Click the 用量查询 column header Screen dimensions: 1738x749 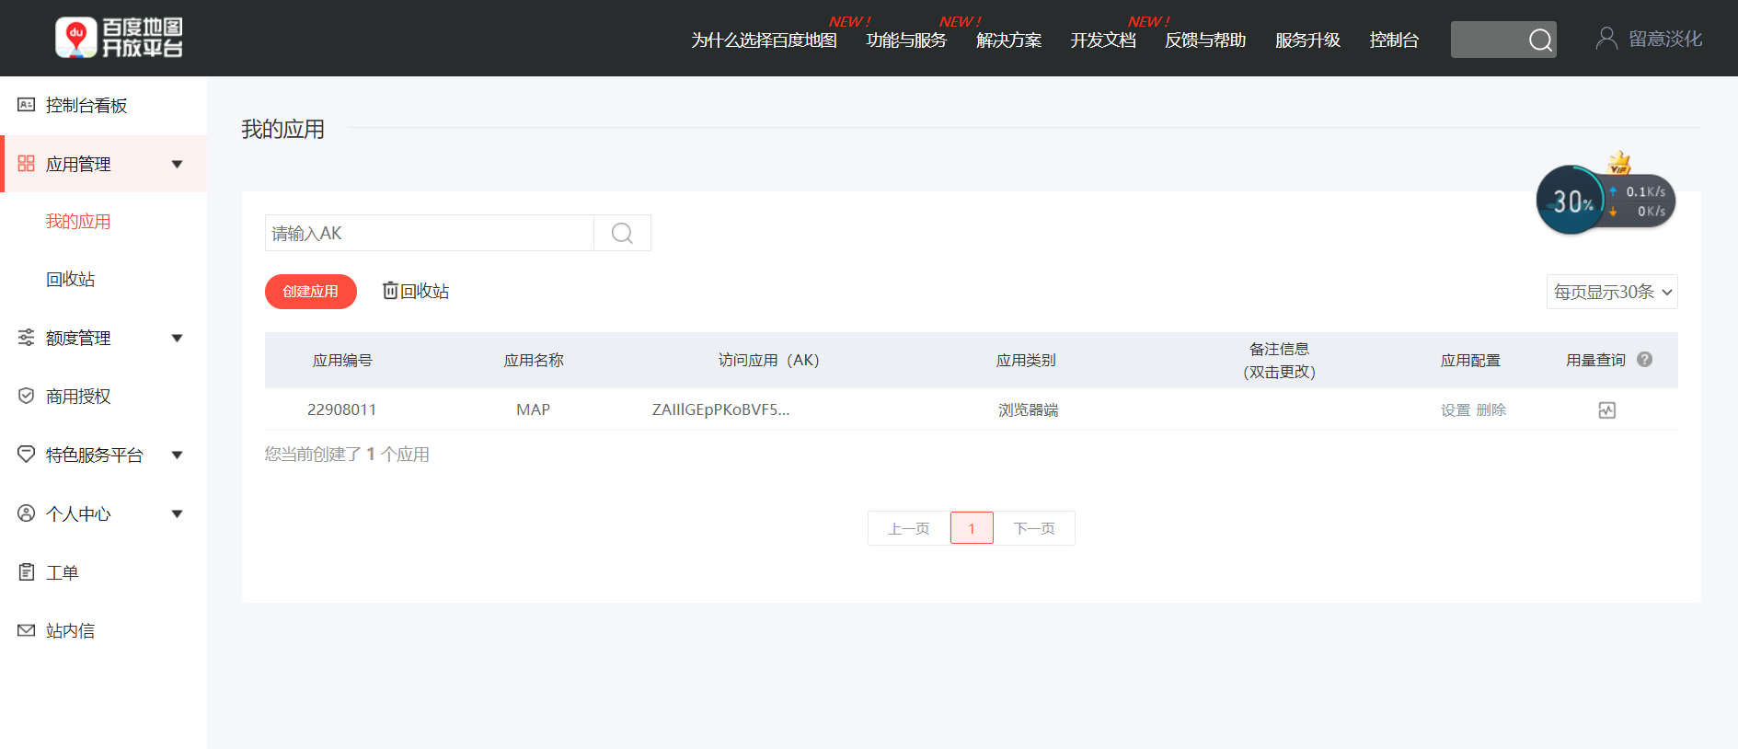click(x=1595, y=360)
